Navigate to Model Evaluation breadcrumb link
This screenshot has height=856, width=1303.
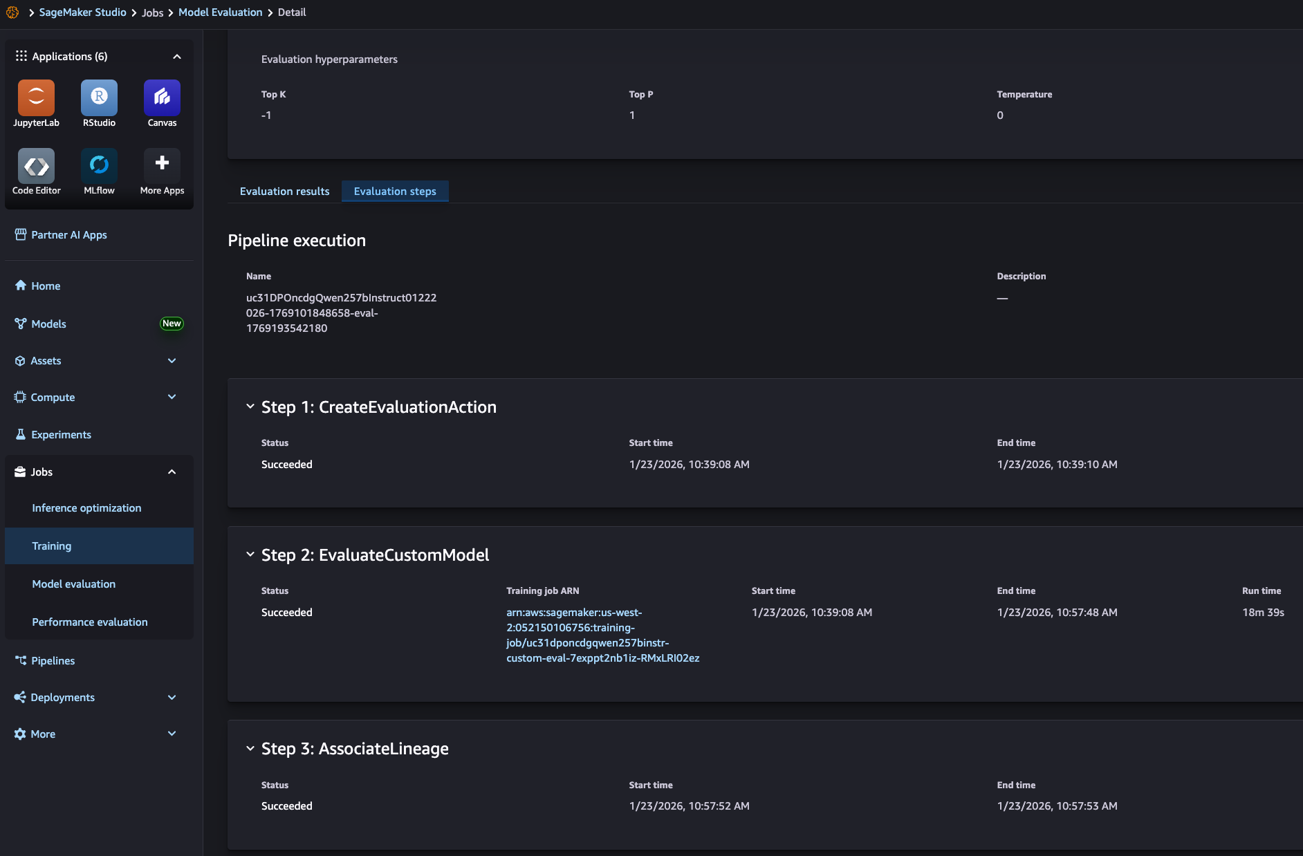(220, 12)
